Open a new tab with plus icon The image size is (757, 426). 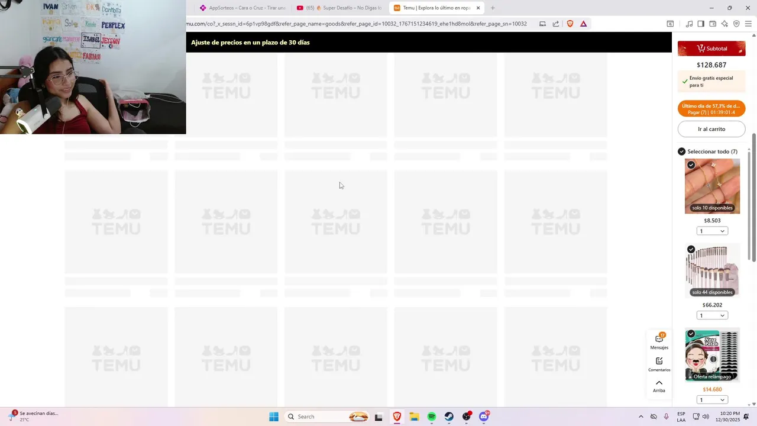click(493, 8)
